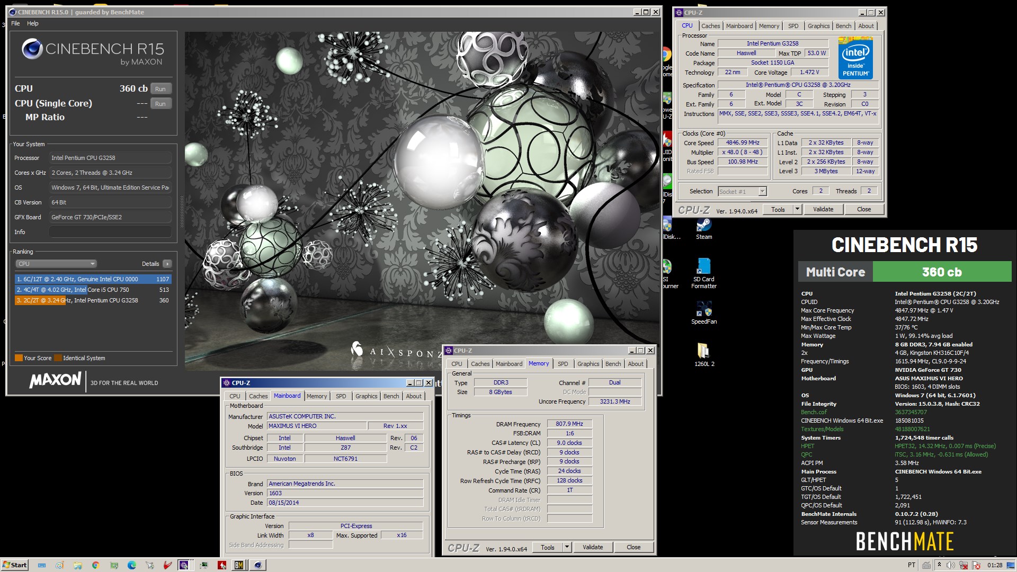Open the red arrow taskbar icon
Image resolution: width=1017 pixels, height=572 pixels.
coord(222,565)
